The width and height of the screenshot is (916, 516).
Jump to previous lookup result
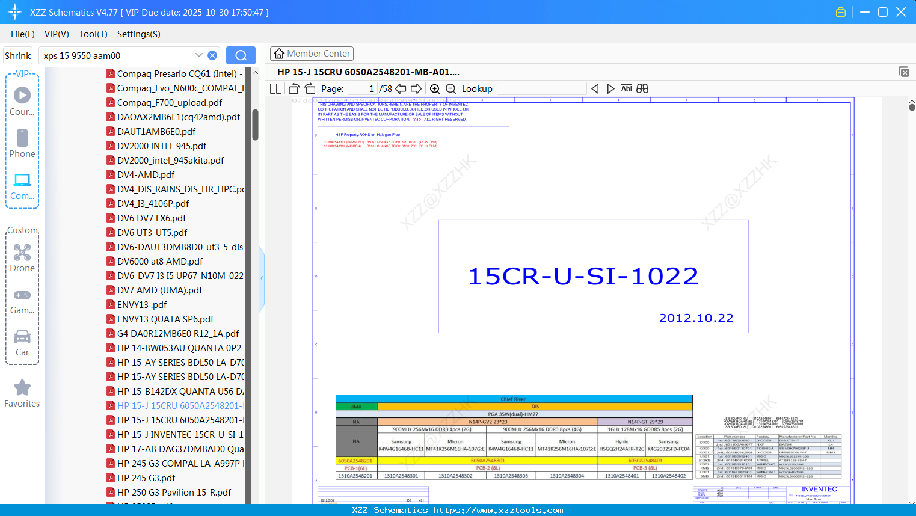pos(595,88)
